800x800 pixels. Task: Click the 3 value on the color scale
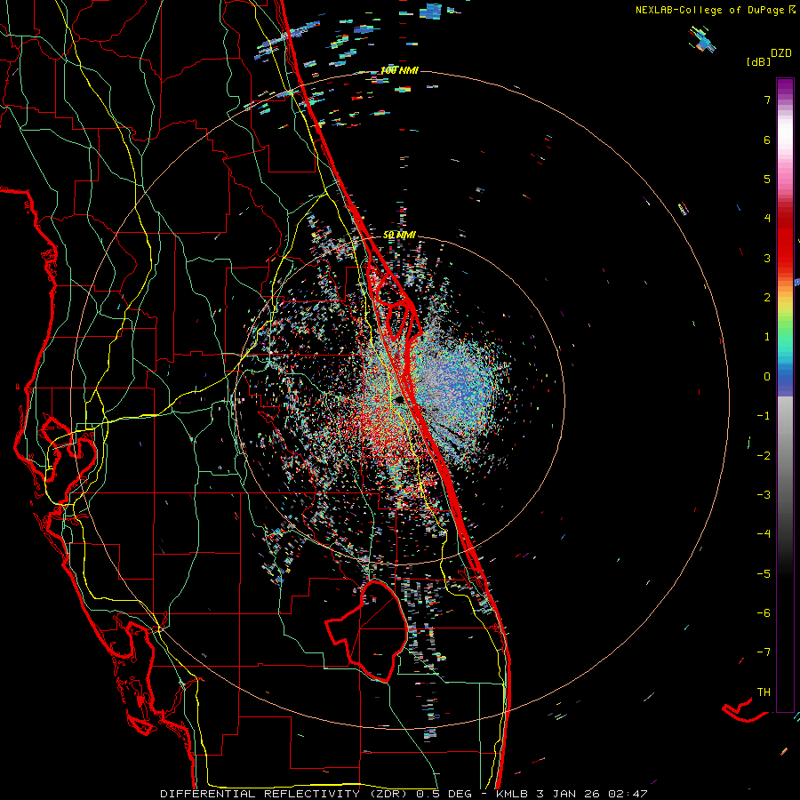point(767,258)
